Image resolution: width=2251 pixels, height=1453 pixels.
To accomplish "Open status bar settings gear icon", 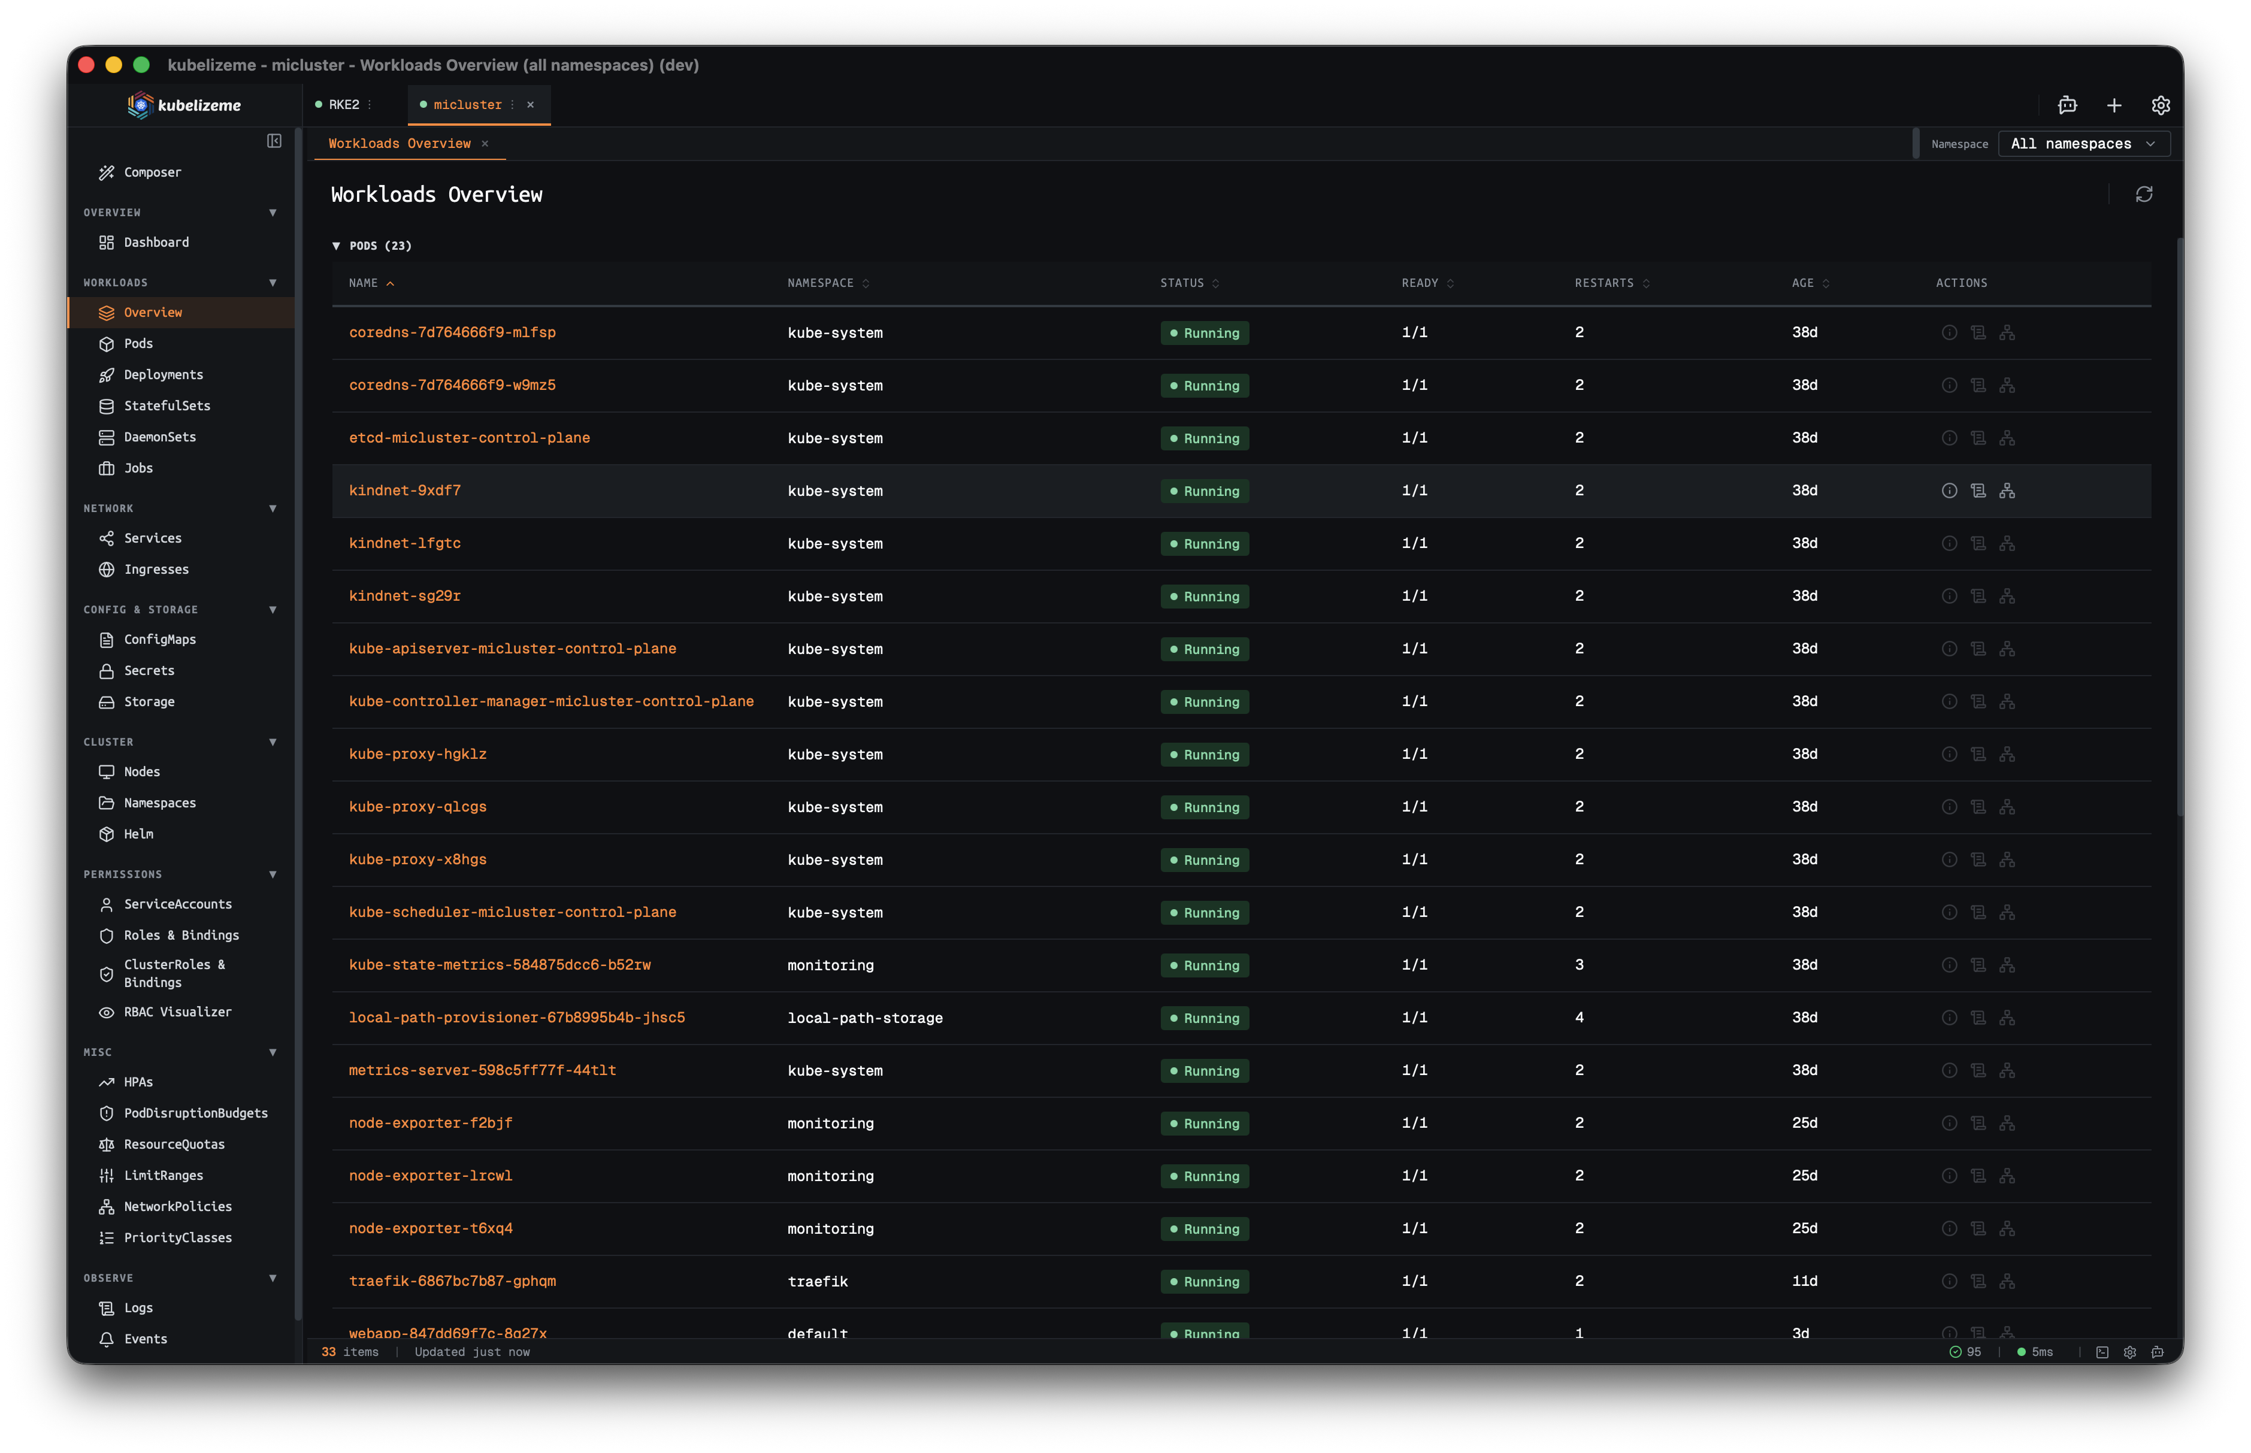I will coord(2129,1352).
